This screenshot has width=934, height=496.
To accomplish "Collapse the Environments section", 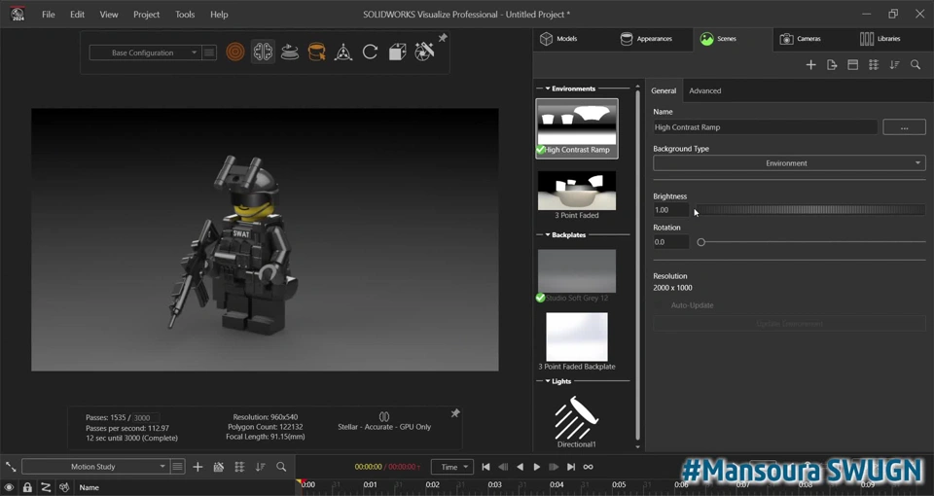I will [x=548, y=89].
